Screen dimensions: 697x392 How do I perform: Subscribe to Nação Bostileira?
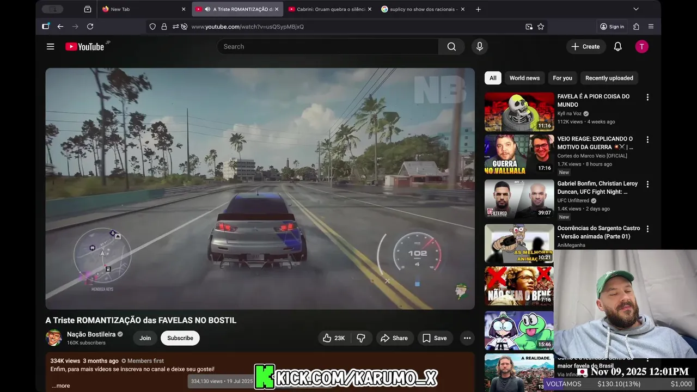[180, 338]
